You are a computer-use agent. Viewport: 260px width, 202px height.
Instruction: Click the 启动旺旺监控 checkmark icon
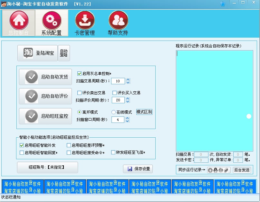click(x=32, y=116)
